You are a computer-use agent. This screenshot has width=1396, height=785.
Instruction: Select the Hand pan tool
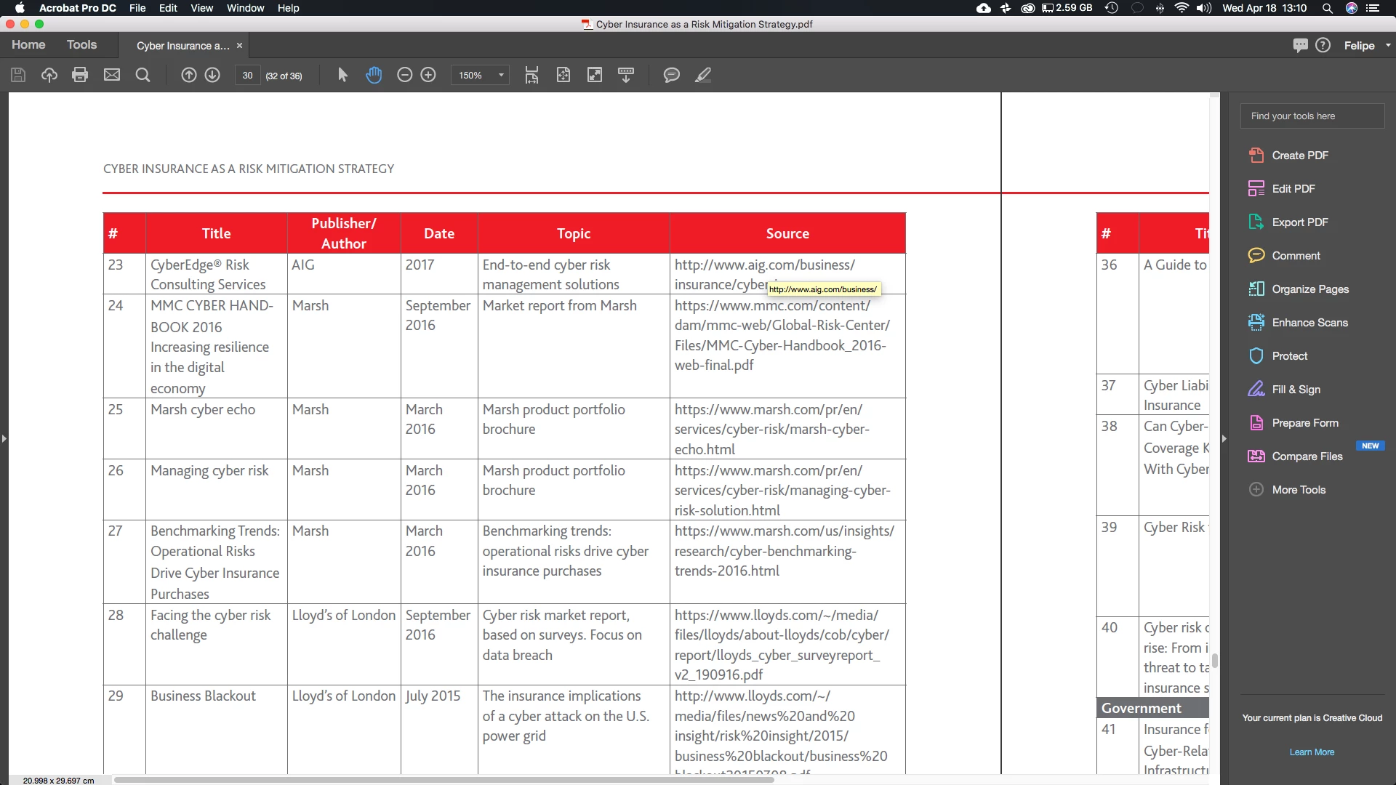coord(374,75)
